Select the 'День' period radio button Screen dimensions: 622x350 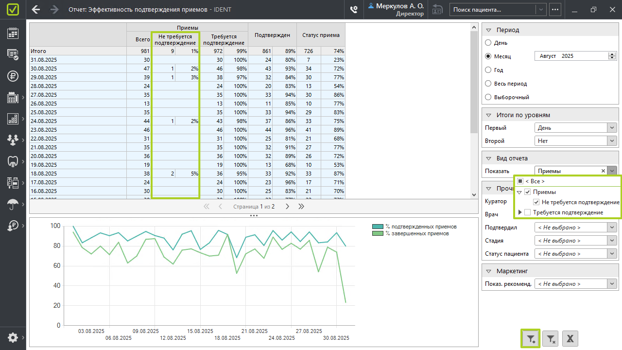pos(488,43)
